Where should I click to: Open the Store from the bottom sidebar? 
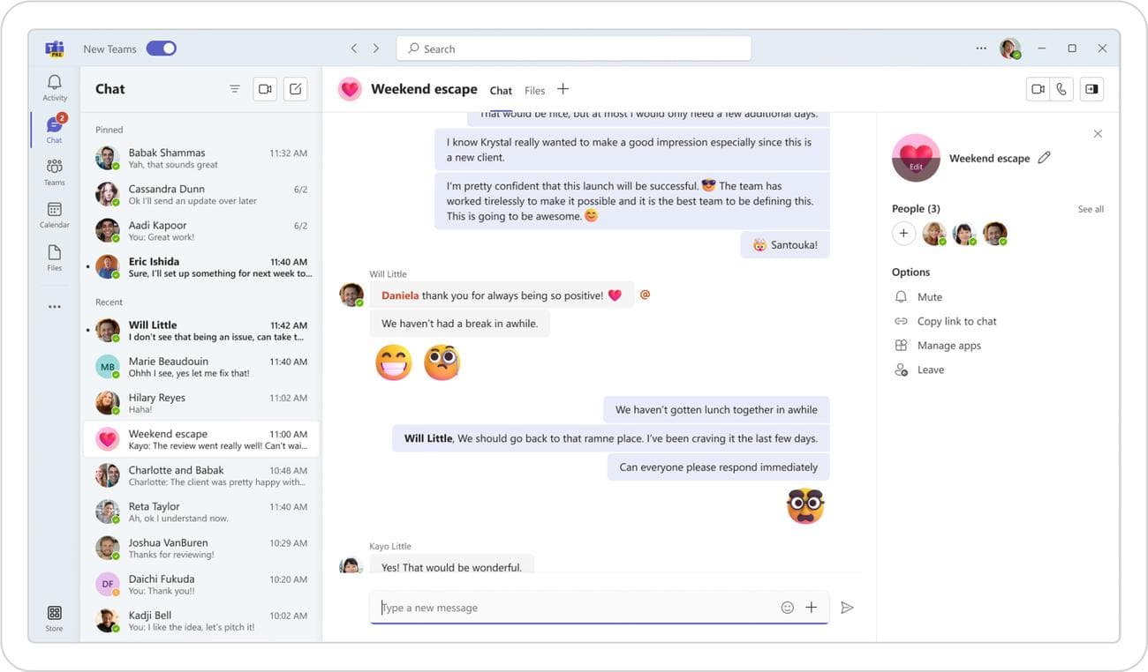[x=54, y=616]
